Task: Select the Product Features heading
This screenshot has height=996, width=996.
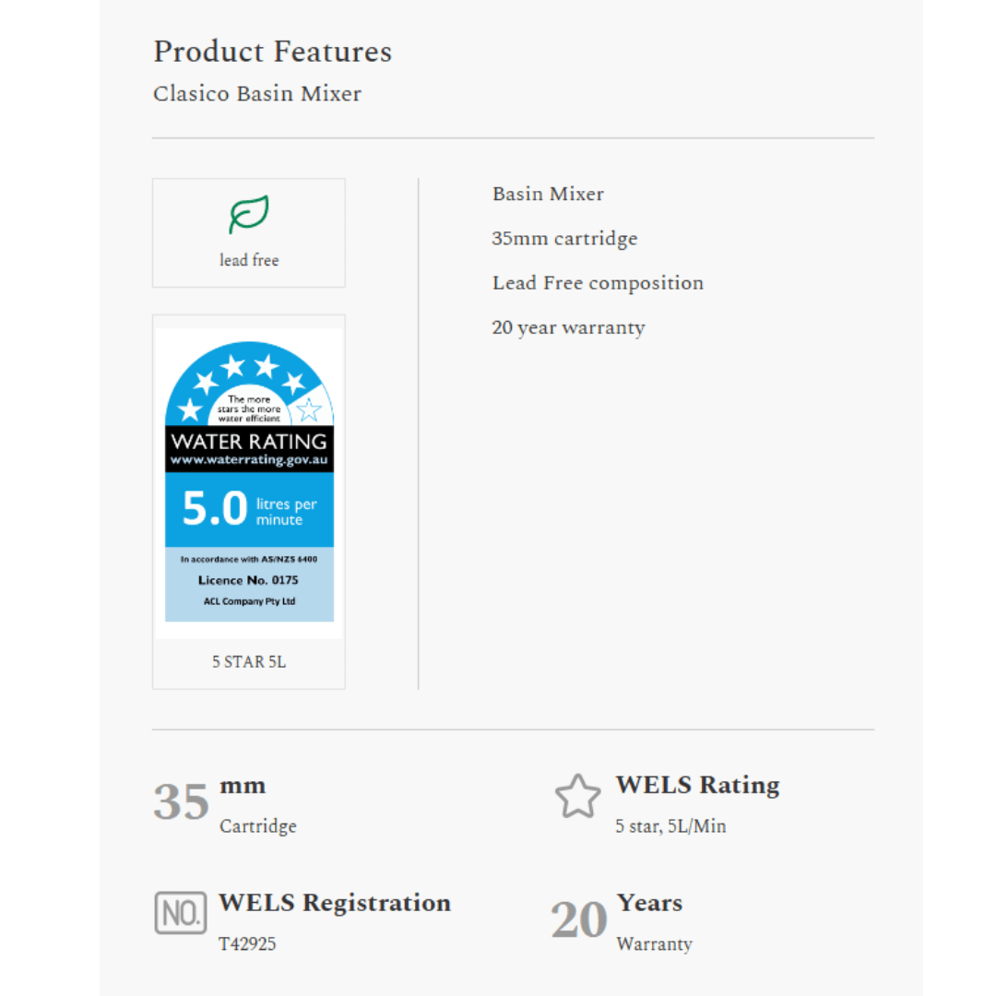Action: tap(272, 52)
